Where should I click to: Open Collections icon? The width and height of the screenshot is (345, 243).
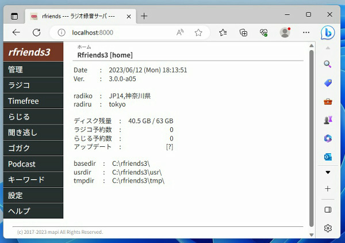click(243, 33)
